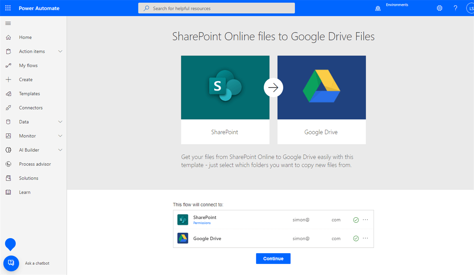Click the template title heading

tap(273, 36)
